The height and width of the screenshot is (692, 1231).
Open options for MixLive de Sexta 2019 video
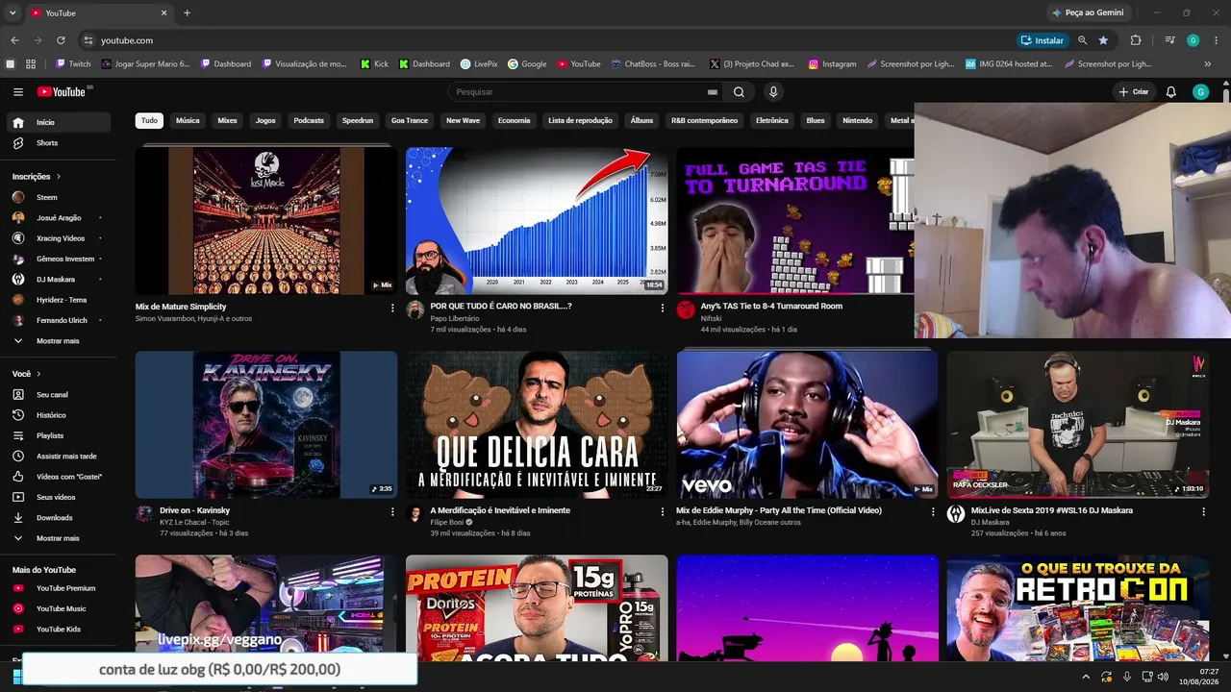tap(1203, 512)
